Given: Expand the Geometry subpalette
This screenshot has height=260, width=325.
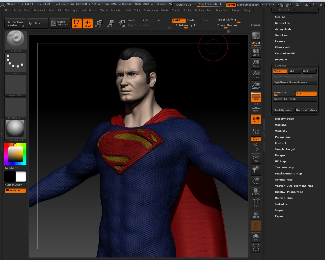Looking at the screenshot, I should point(282,23).
